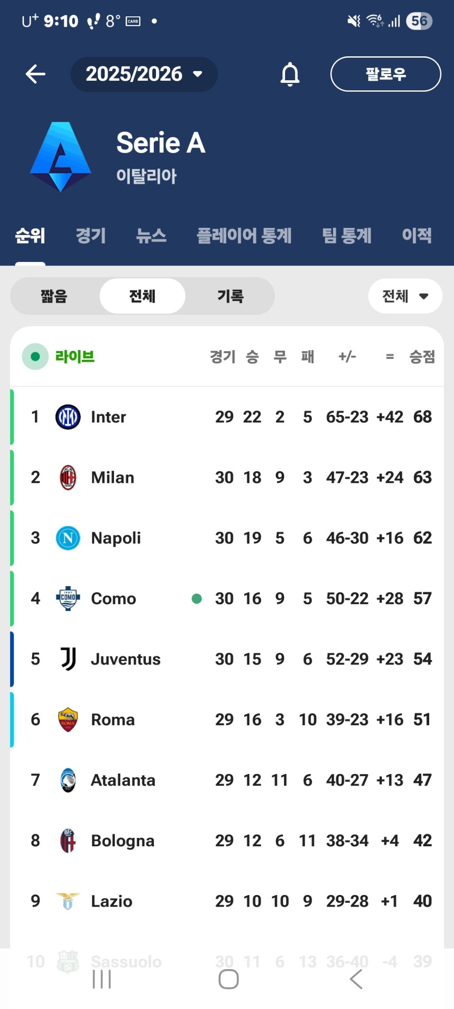Tap the Roma club crest
The width and height of the screenshot is (454, 1009).
click(x=68, y=720)
